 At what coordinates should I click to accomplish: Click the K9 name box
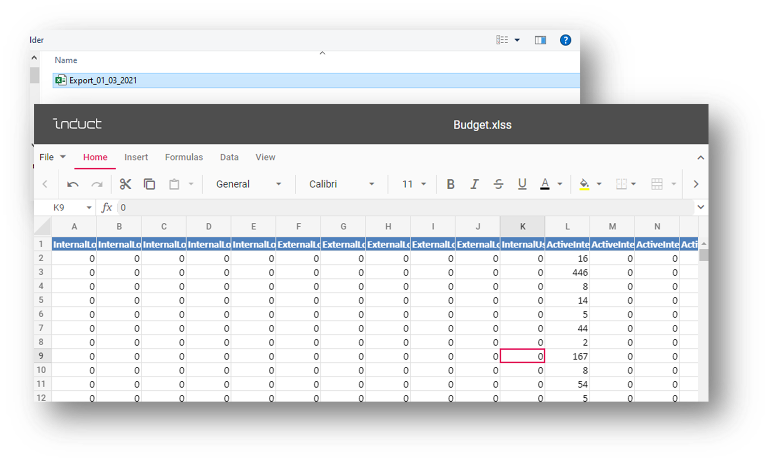(x=59, y=208)
